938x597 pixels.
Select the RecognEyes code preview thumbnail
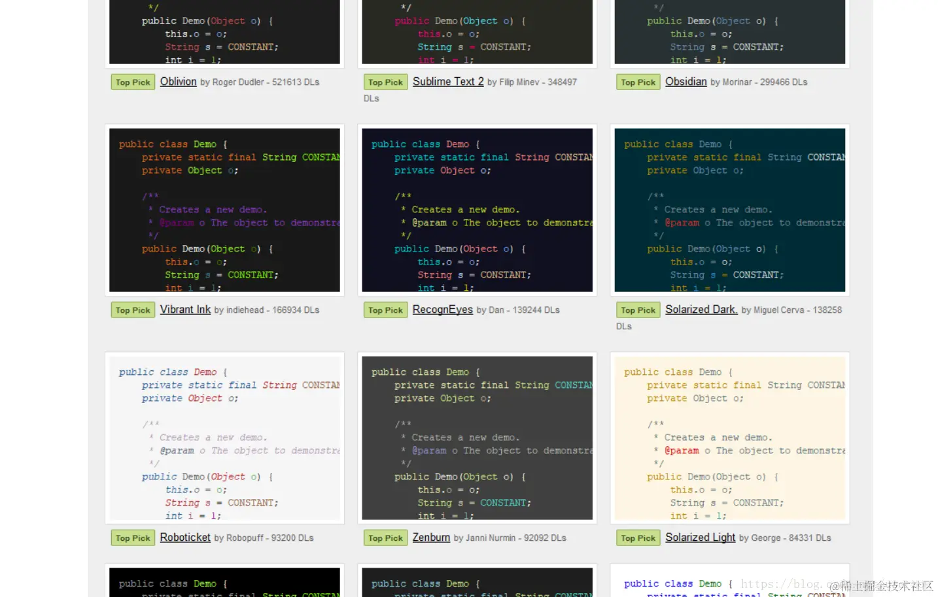point(477,210)
